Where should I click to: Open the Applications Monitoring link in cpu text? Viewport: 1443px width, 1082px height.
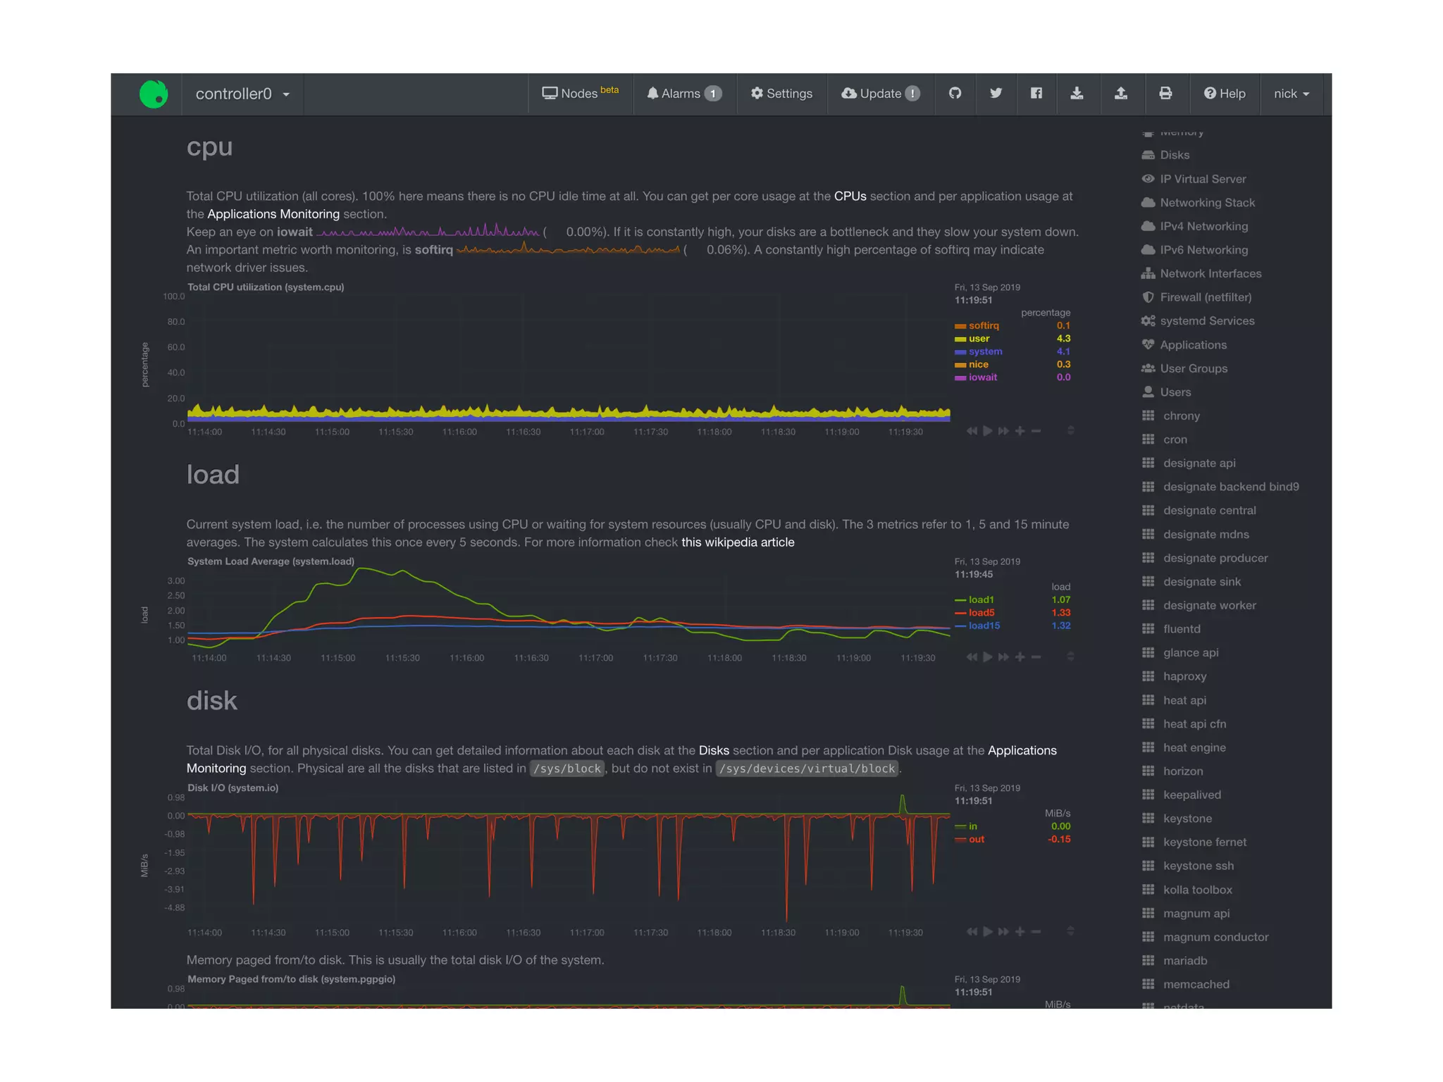click(x=273, y=214)
